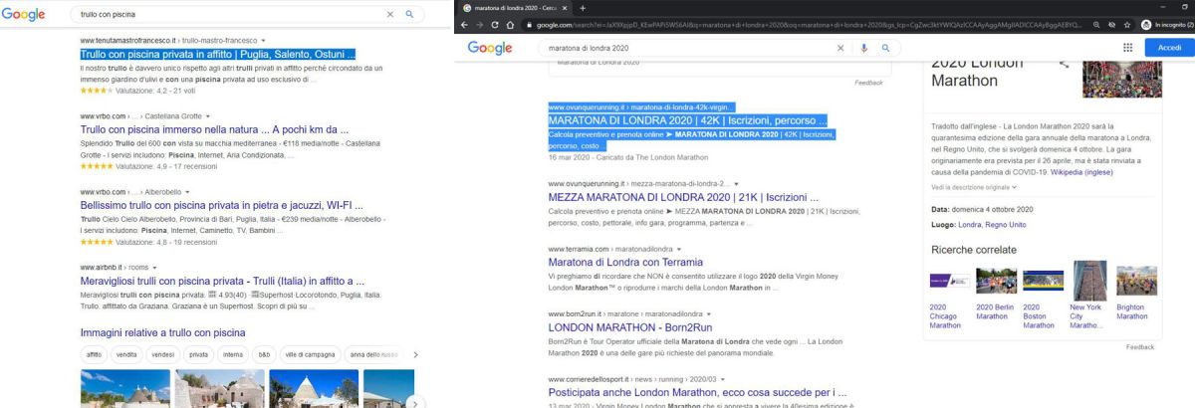Expand options for ovunquerunning mezza-maratona result
This screenshot has height=408, width=1195.
(x=737, y=184)
